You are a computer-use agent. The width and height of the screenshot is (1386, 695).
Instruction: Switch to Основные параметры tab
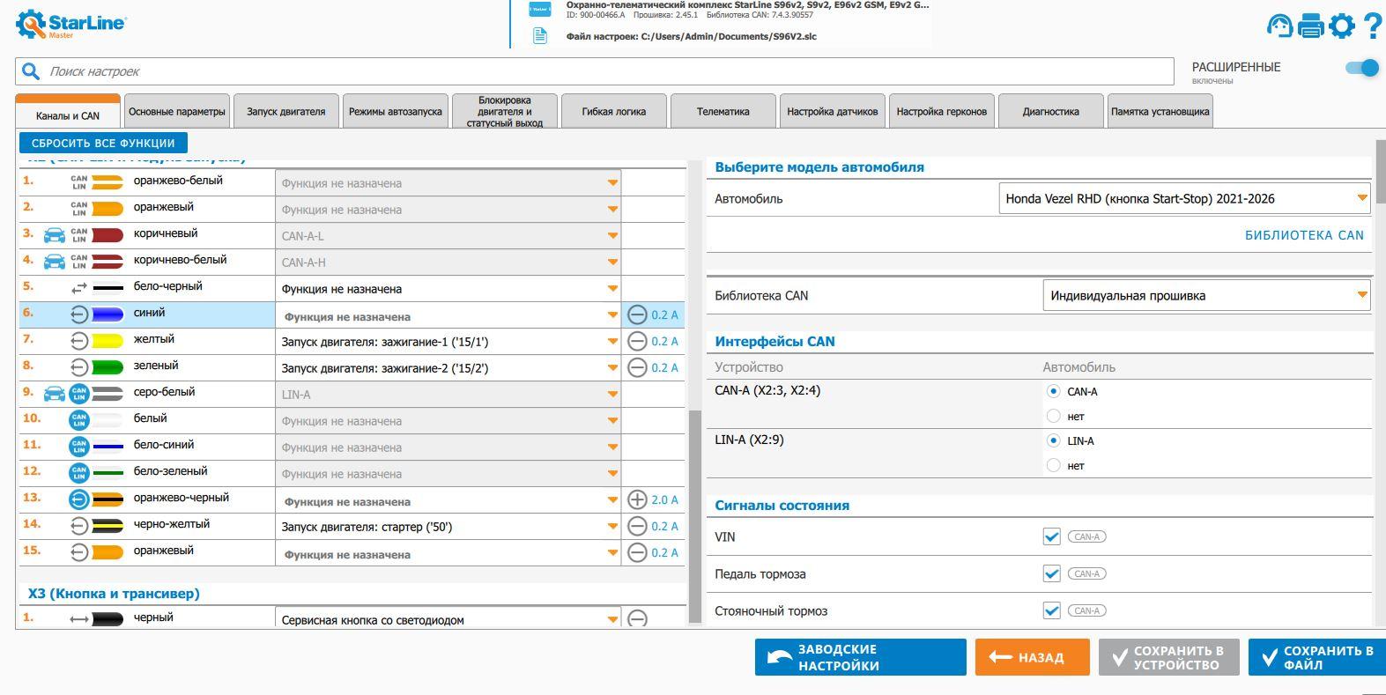(177, 111)
